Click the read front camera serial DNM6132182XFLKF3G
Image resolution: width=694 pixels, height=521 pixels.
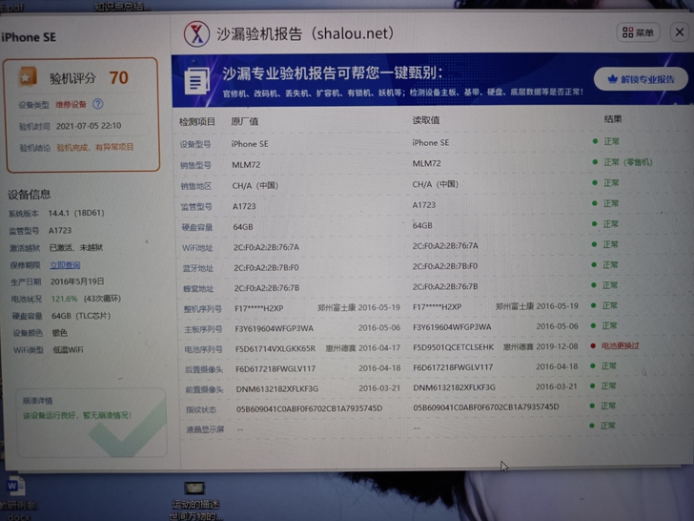coord(454,387)
